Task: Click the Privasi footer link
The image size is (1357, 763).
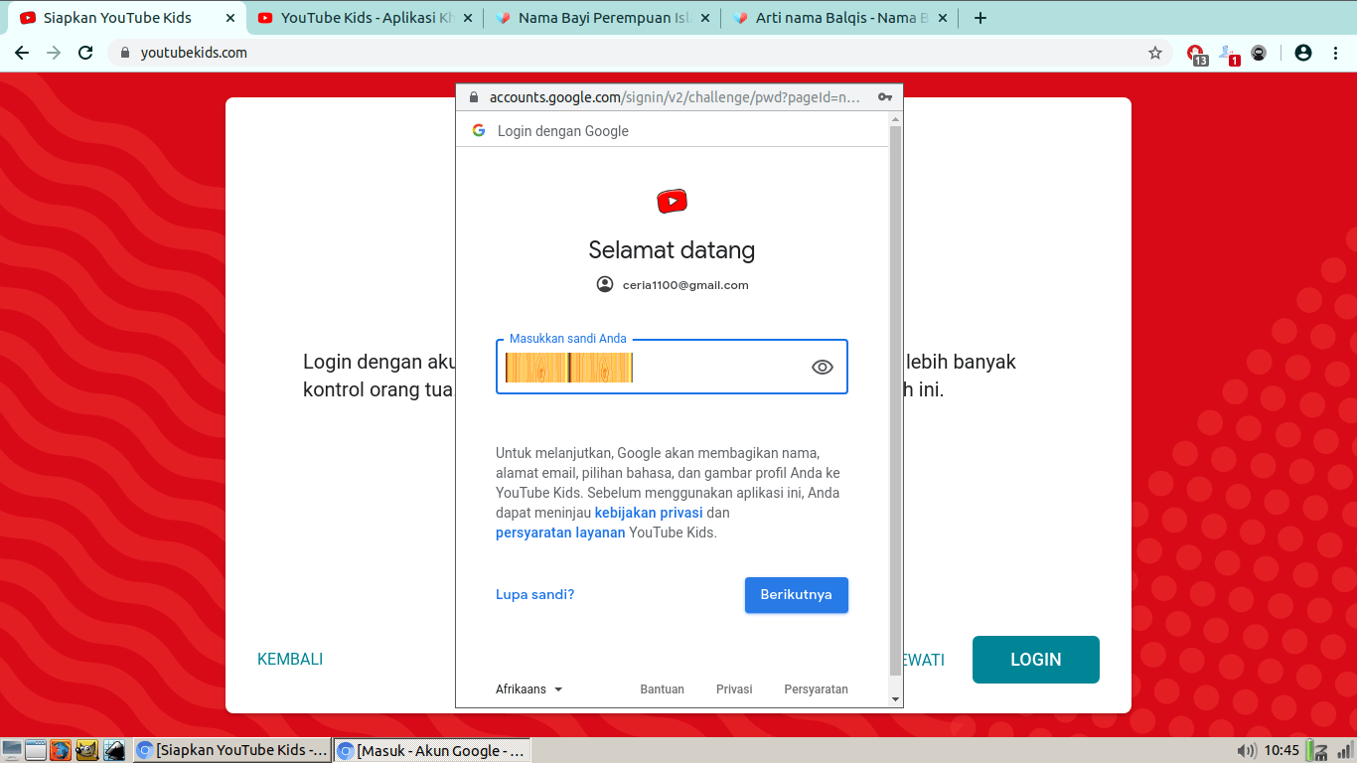Action: tap(734, 688)
